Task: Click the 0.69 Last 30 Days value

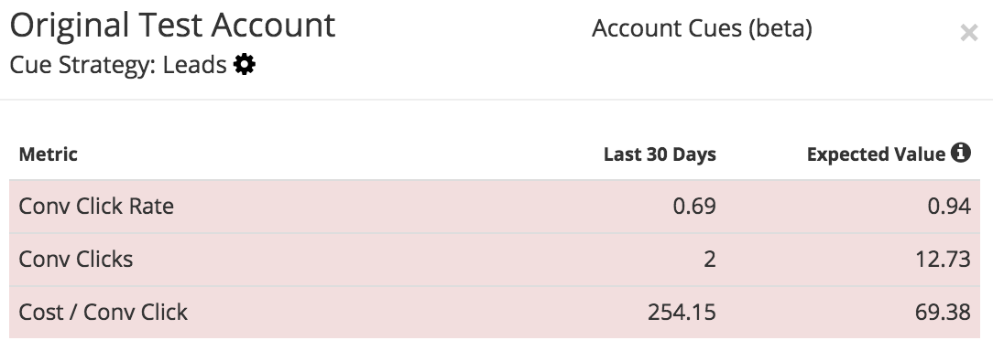Action: coord(694,207)
